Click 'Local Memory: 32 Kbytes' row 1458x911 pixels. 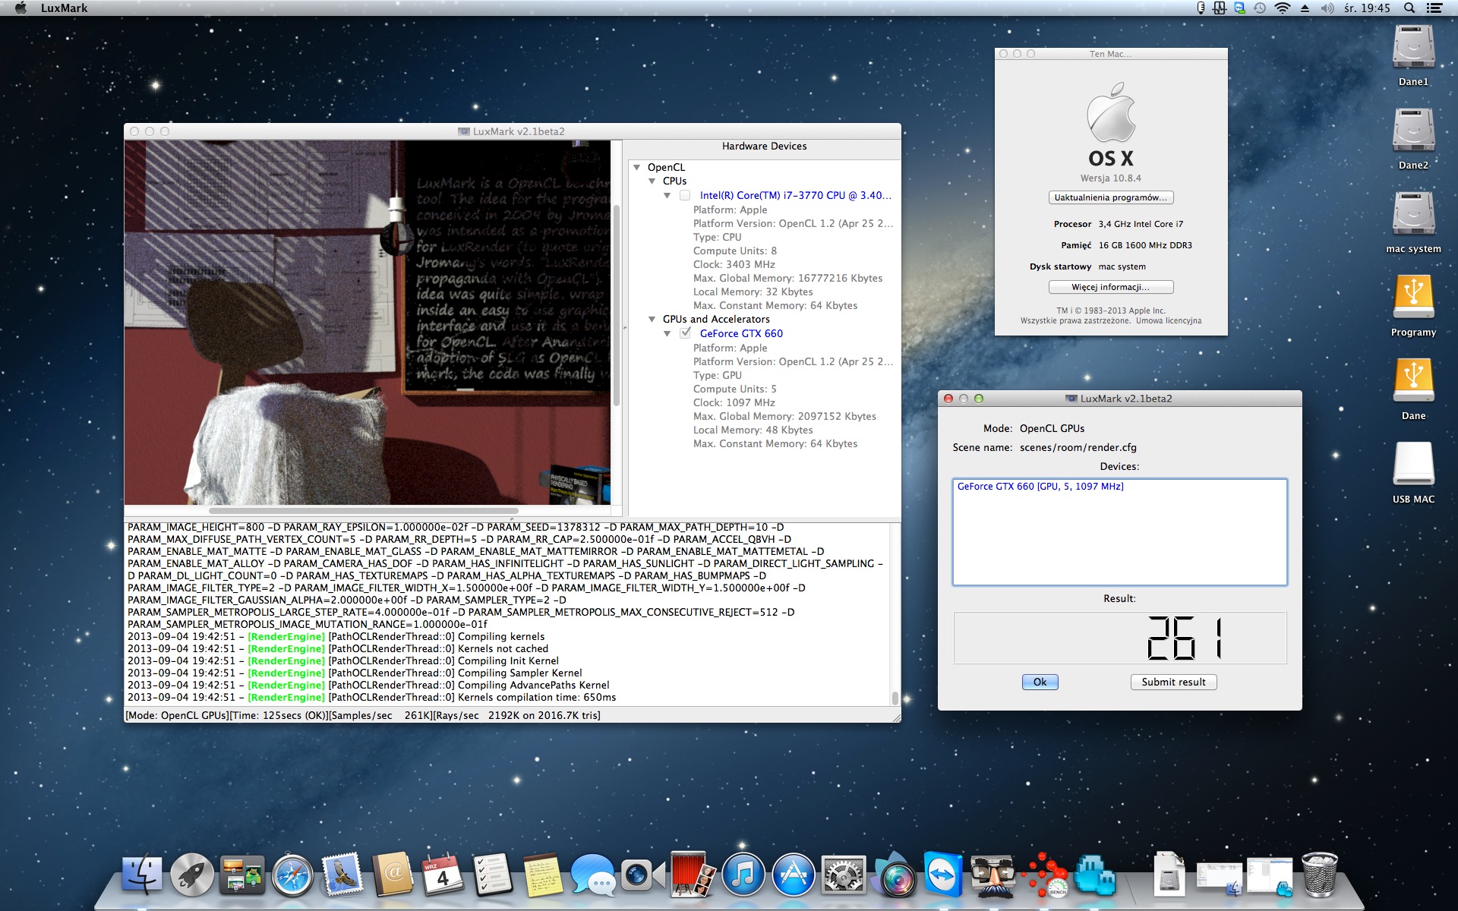(x=753, y=292)
